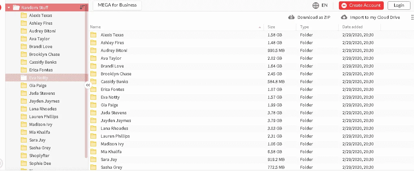Click the Import to Cloud Drive cloud icon
Viewport: 414px width, 171px height.
coord(344,17)
